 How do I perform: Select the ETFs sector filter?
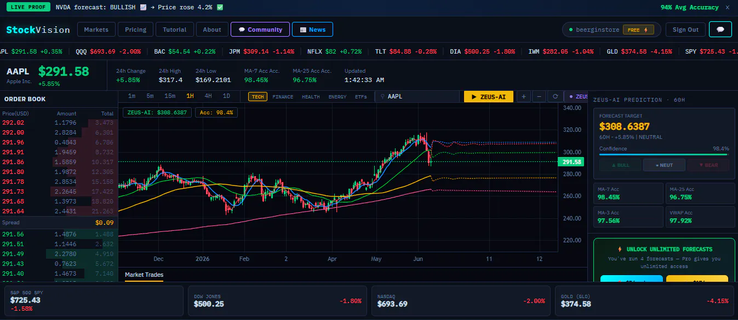pyautogui.click(x=361, y=97)
